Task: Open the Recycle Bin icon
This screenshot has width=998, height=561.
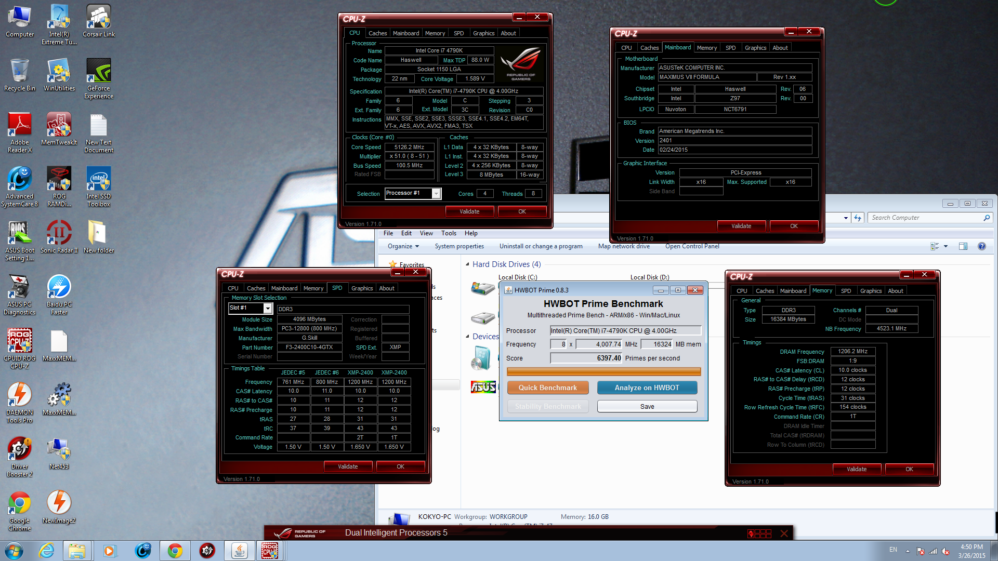Action: point(20,75)
